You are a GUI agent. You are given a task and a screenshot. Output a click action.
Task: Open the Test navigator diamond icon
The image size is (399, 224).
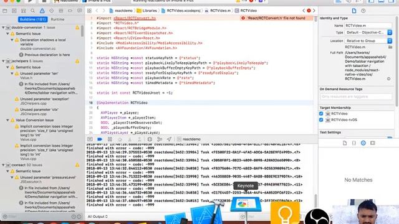[51, 11]
